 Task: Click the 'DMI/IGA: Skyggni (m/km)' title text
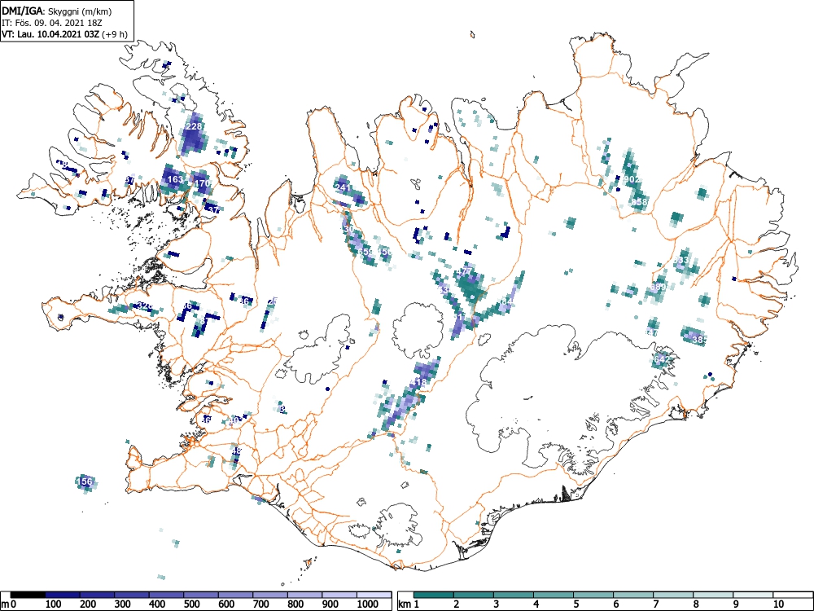tap(57, 11)
